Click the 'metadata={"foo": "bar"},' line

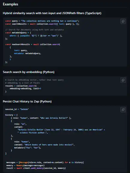pos(28,148)
